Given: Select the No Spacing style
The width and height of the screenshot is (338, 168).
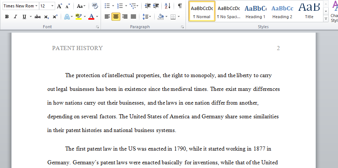Looking at the screenshot, I should [229, 11].
